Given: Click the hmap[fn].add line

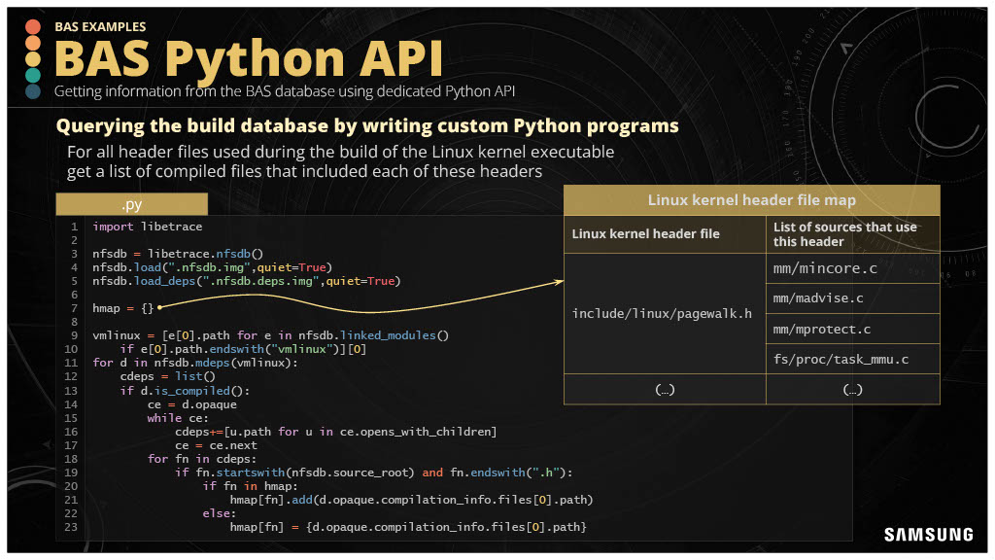Looking at the screenshot, I should (411, 500).
